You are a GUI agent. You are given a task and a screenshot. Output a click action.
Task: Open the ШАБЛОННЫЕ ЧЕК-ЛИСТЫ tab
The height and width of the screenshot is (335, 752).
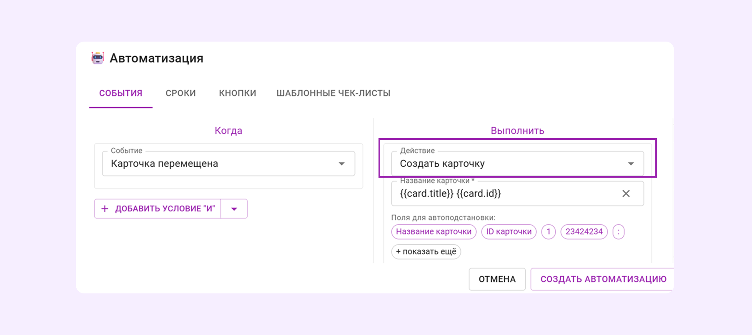click(x=333, y=93)
